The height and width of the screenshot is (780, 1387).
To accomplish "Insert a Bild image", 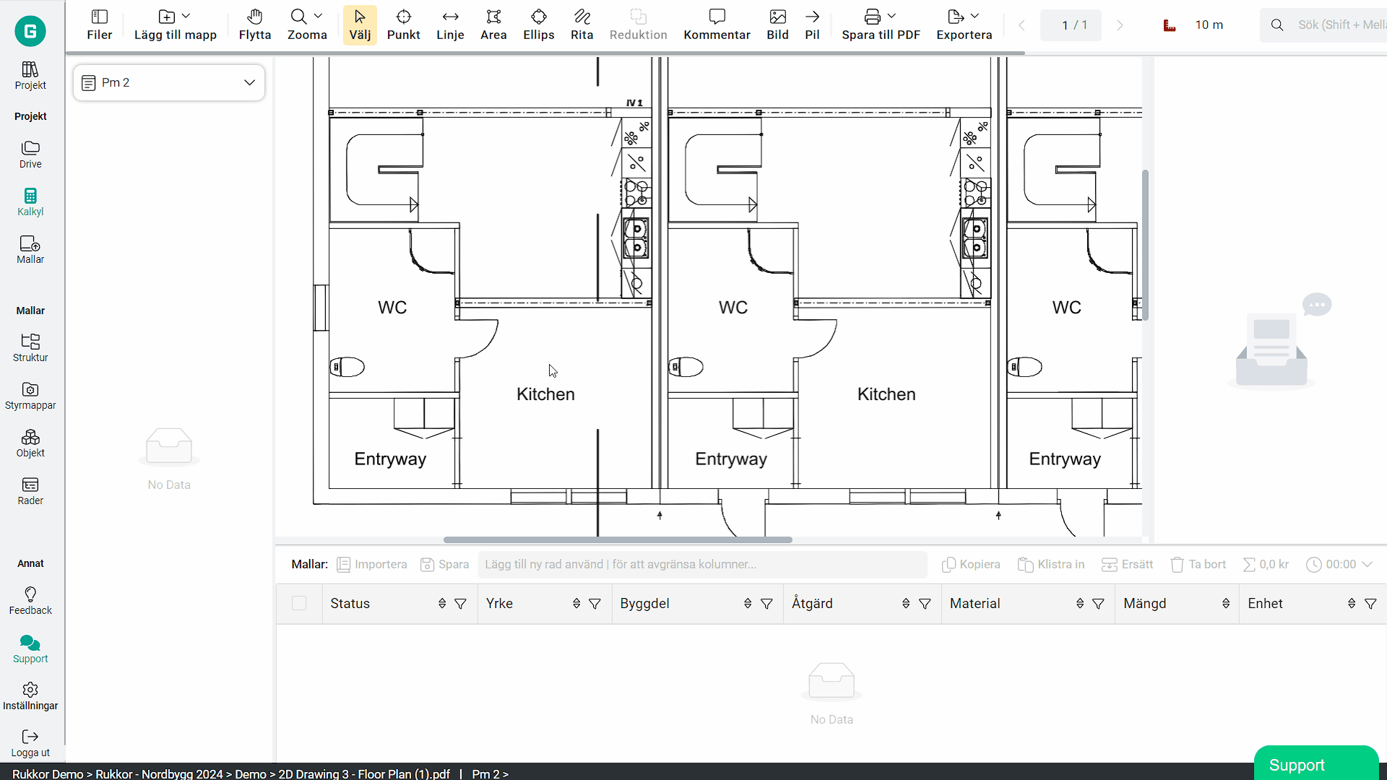I will tap(777, 25).
